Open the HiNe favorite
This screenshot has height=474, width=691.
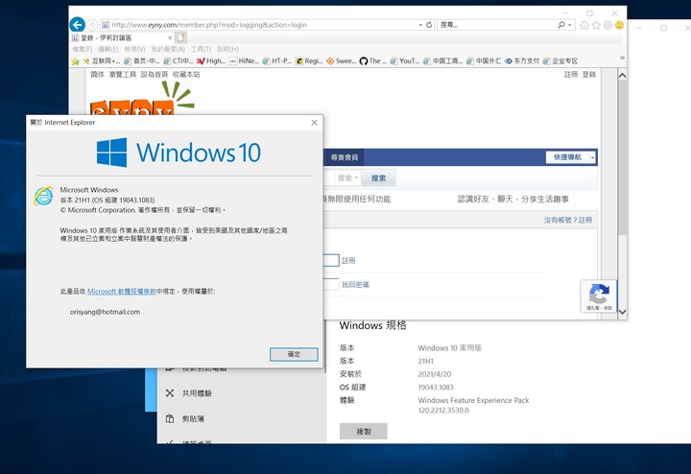coord(244,61)
